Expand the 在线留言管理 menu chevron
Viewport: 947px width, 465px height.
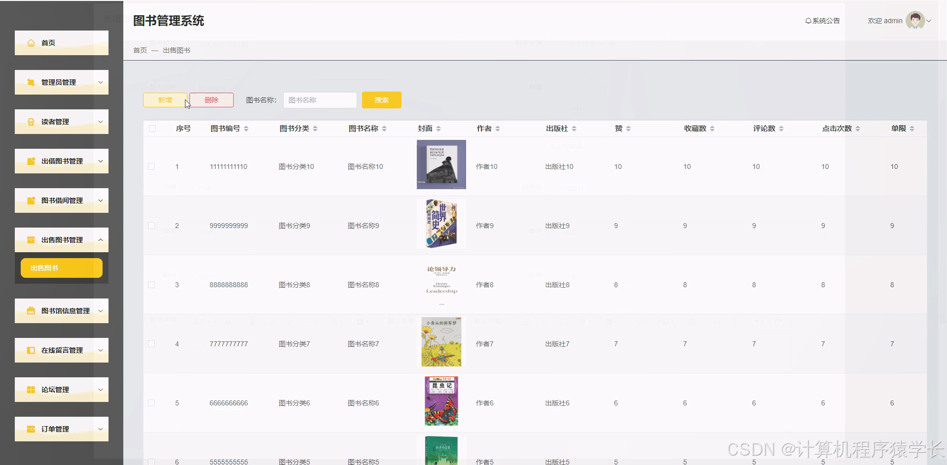click(101, 350)
